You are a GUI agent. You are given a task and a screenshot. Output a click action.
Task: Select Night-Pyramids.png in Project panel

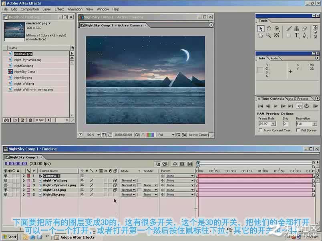[28, 60]
